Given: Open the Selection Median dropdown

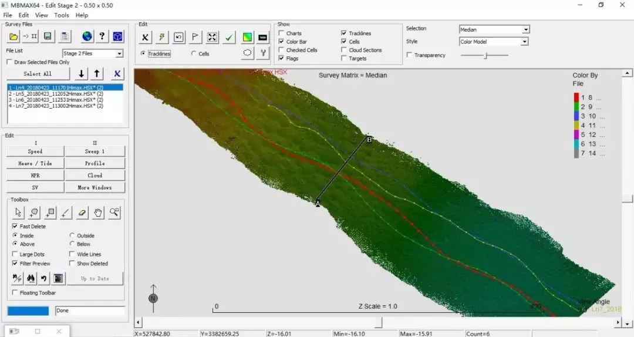Looking at the screenshot, I should point(494,29).
